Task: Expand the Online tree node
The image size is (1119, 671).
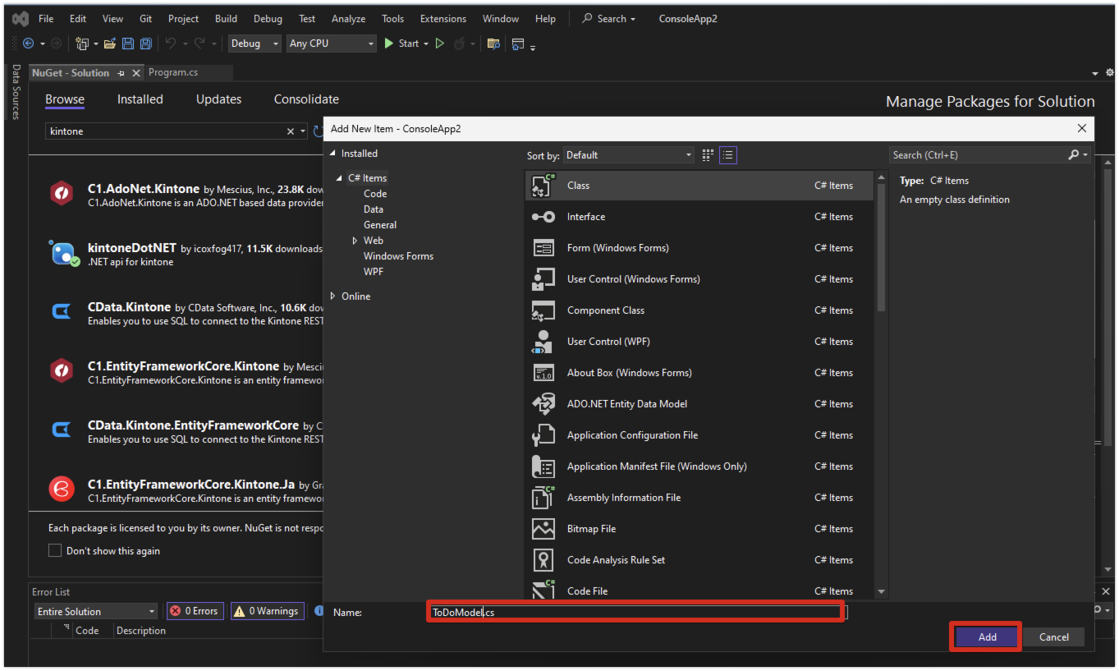Action: click(333, 296)
